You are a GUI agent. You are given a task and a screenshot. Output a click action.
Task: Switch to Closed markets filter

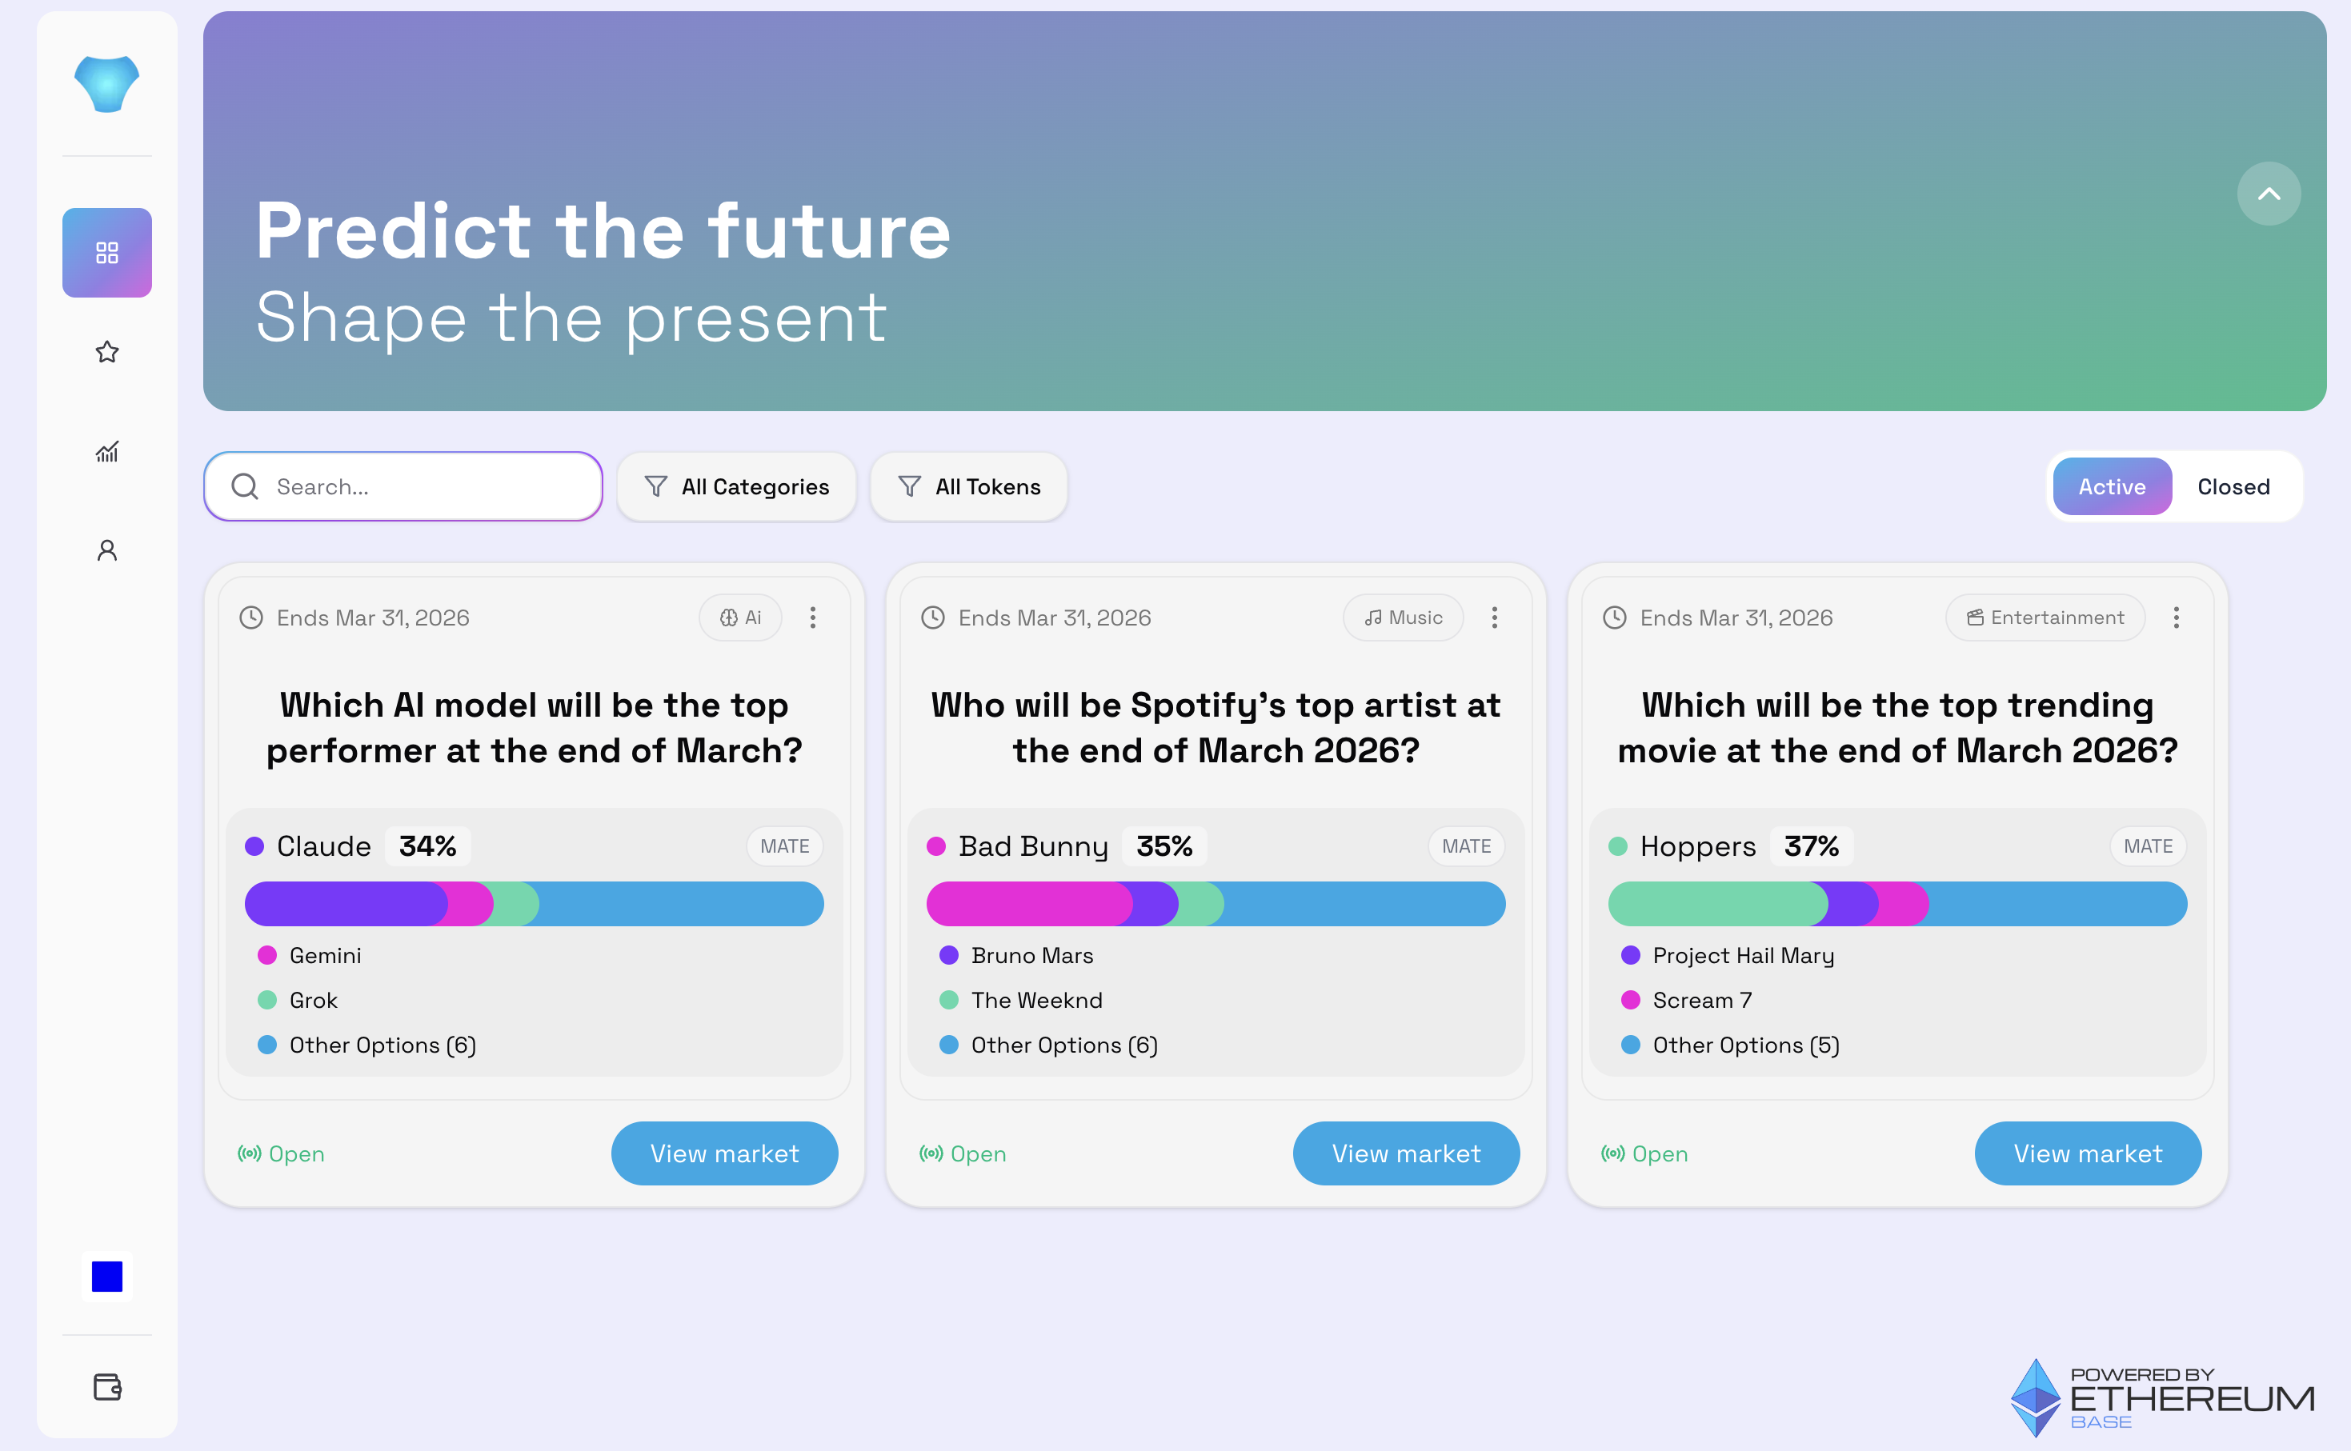coord(2233,486)
